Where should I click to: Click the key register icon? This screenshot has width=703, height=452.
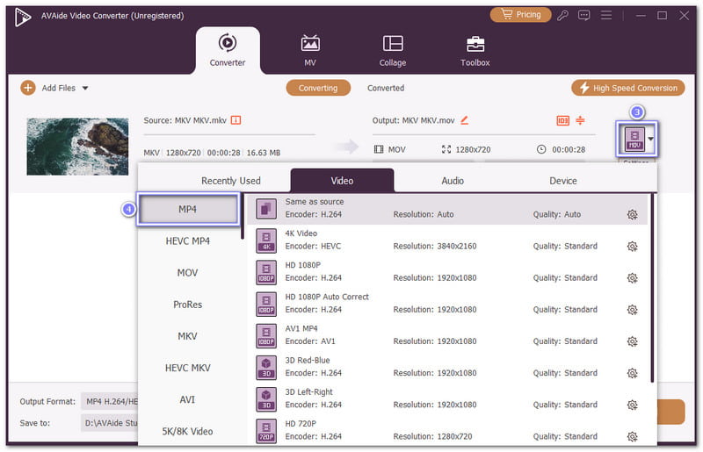pos(562,15)
